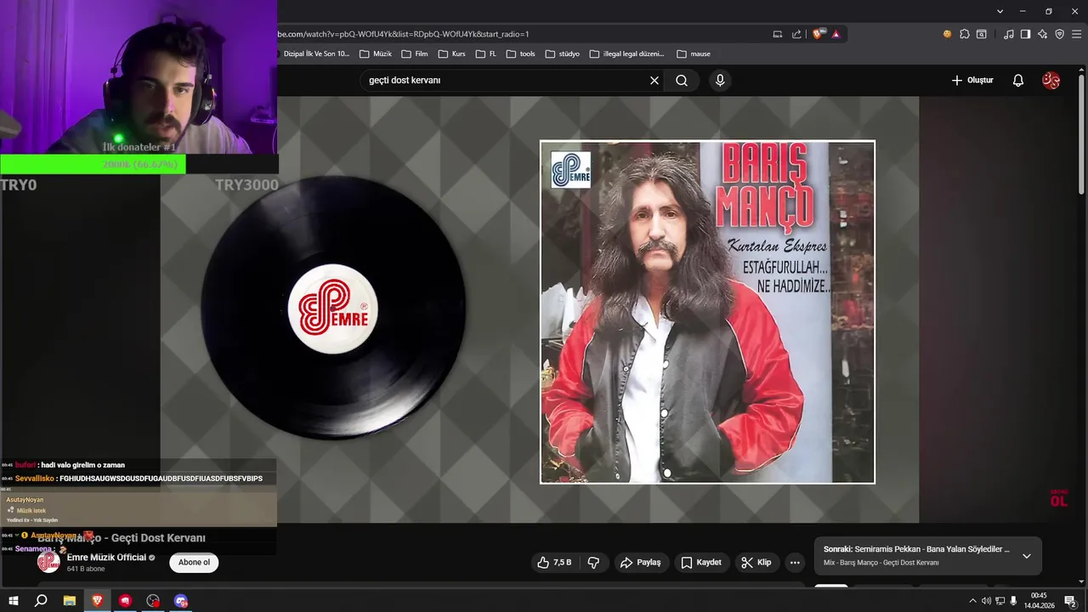Open the Müzik bookmarks folder
This screenshot has height=612, width=1088.
pyautogui.click(x=376, y=54)
